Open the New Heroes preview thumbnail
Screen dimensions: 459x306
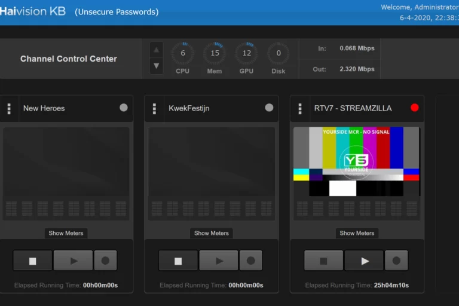(66, 161)
